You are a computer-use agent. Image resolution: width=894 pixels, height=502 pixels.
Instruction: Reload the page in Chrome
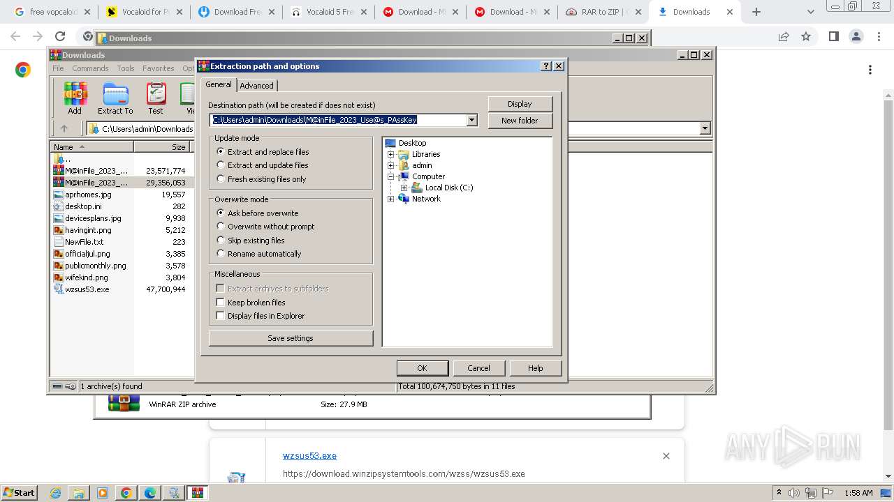pyautogui.click(x=60, y=37)
